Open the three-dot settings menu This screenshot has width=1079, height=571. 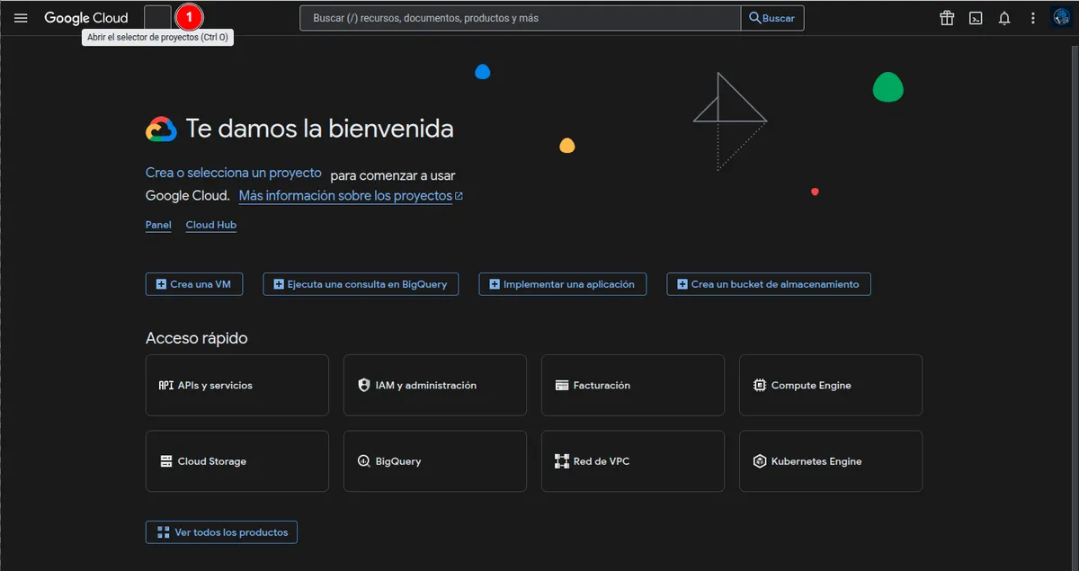1033,18
